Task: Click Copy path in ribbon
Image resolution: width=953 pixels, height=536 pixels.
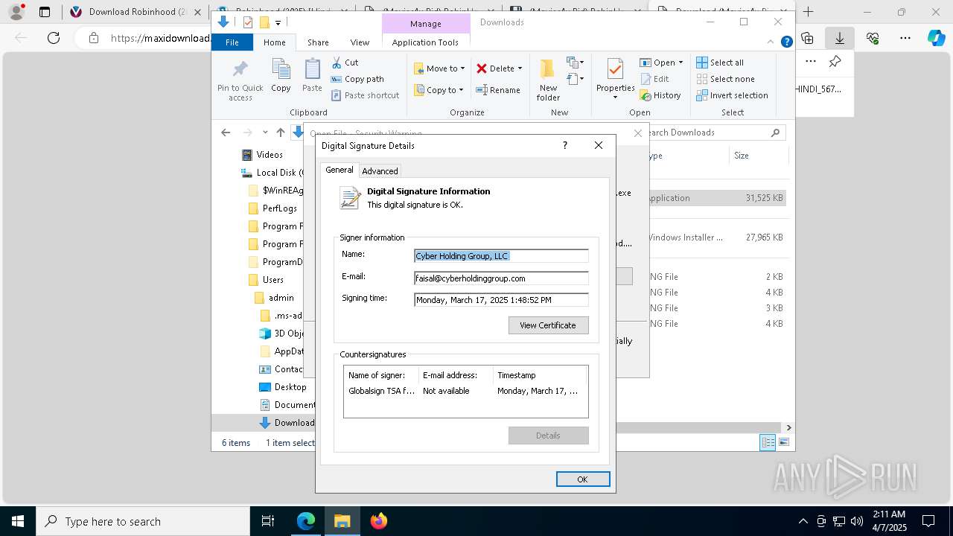Action: tap(357, 79)
